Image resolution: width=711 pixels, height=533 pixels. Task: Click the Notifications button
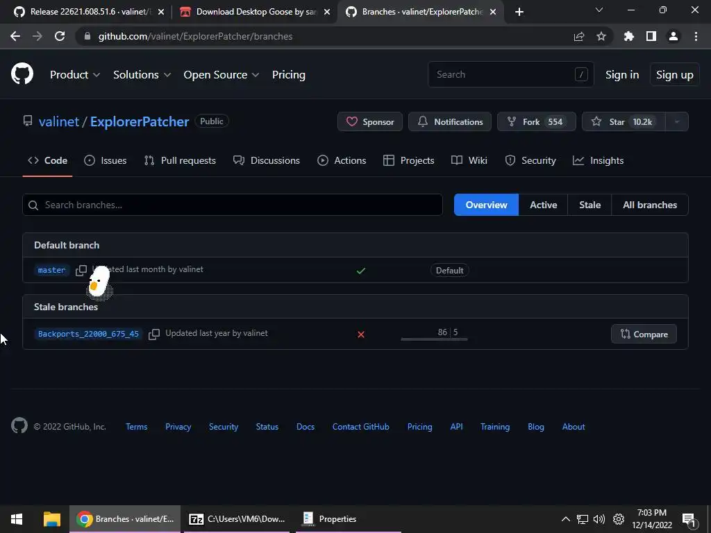pos(450,121)
